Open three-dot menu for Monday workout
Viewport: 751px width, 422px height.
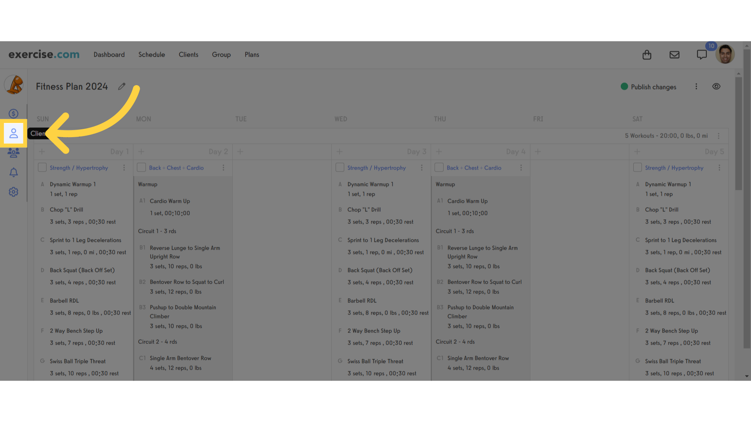[223, 168]
